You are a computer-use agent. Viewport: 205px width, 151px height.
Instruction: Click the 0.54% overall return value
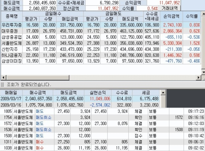point(152,8)
